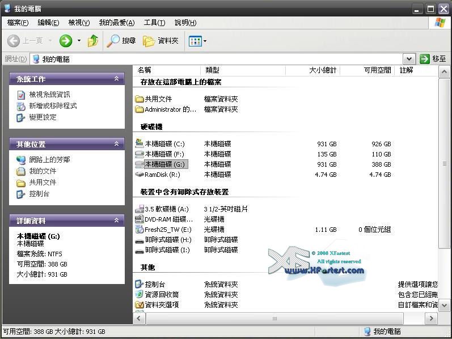Click the horizontal scrollbar thumb
Viewport: 452px width, 339px height.
click(x=274, y=318)
